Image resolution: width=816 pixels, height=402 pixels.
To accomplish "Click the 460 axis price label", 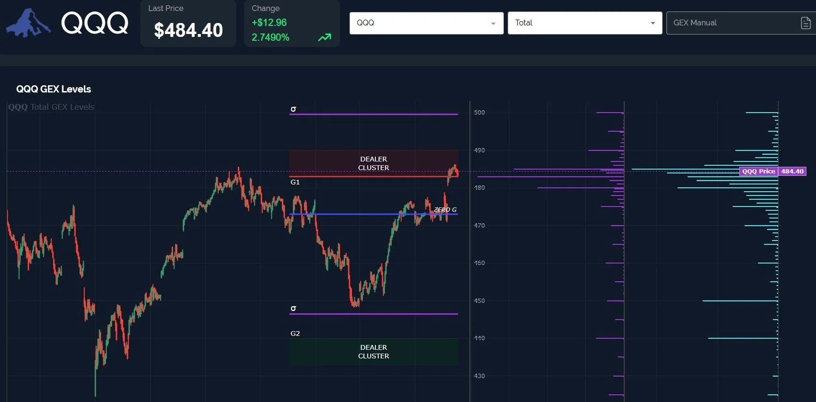I will (x=479, y=263).
